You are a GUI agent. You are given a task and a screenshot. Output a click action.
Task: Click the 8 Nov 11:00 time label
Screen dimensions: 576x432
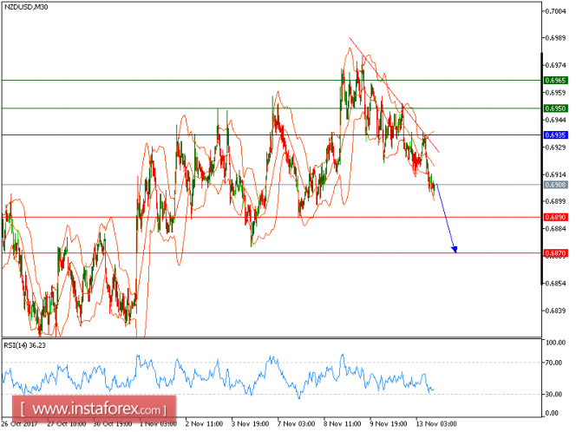tap(343, 424)
